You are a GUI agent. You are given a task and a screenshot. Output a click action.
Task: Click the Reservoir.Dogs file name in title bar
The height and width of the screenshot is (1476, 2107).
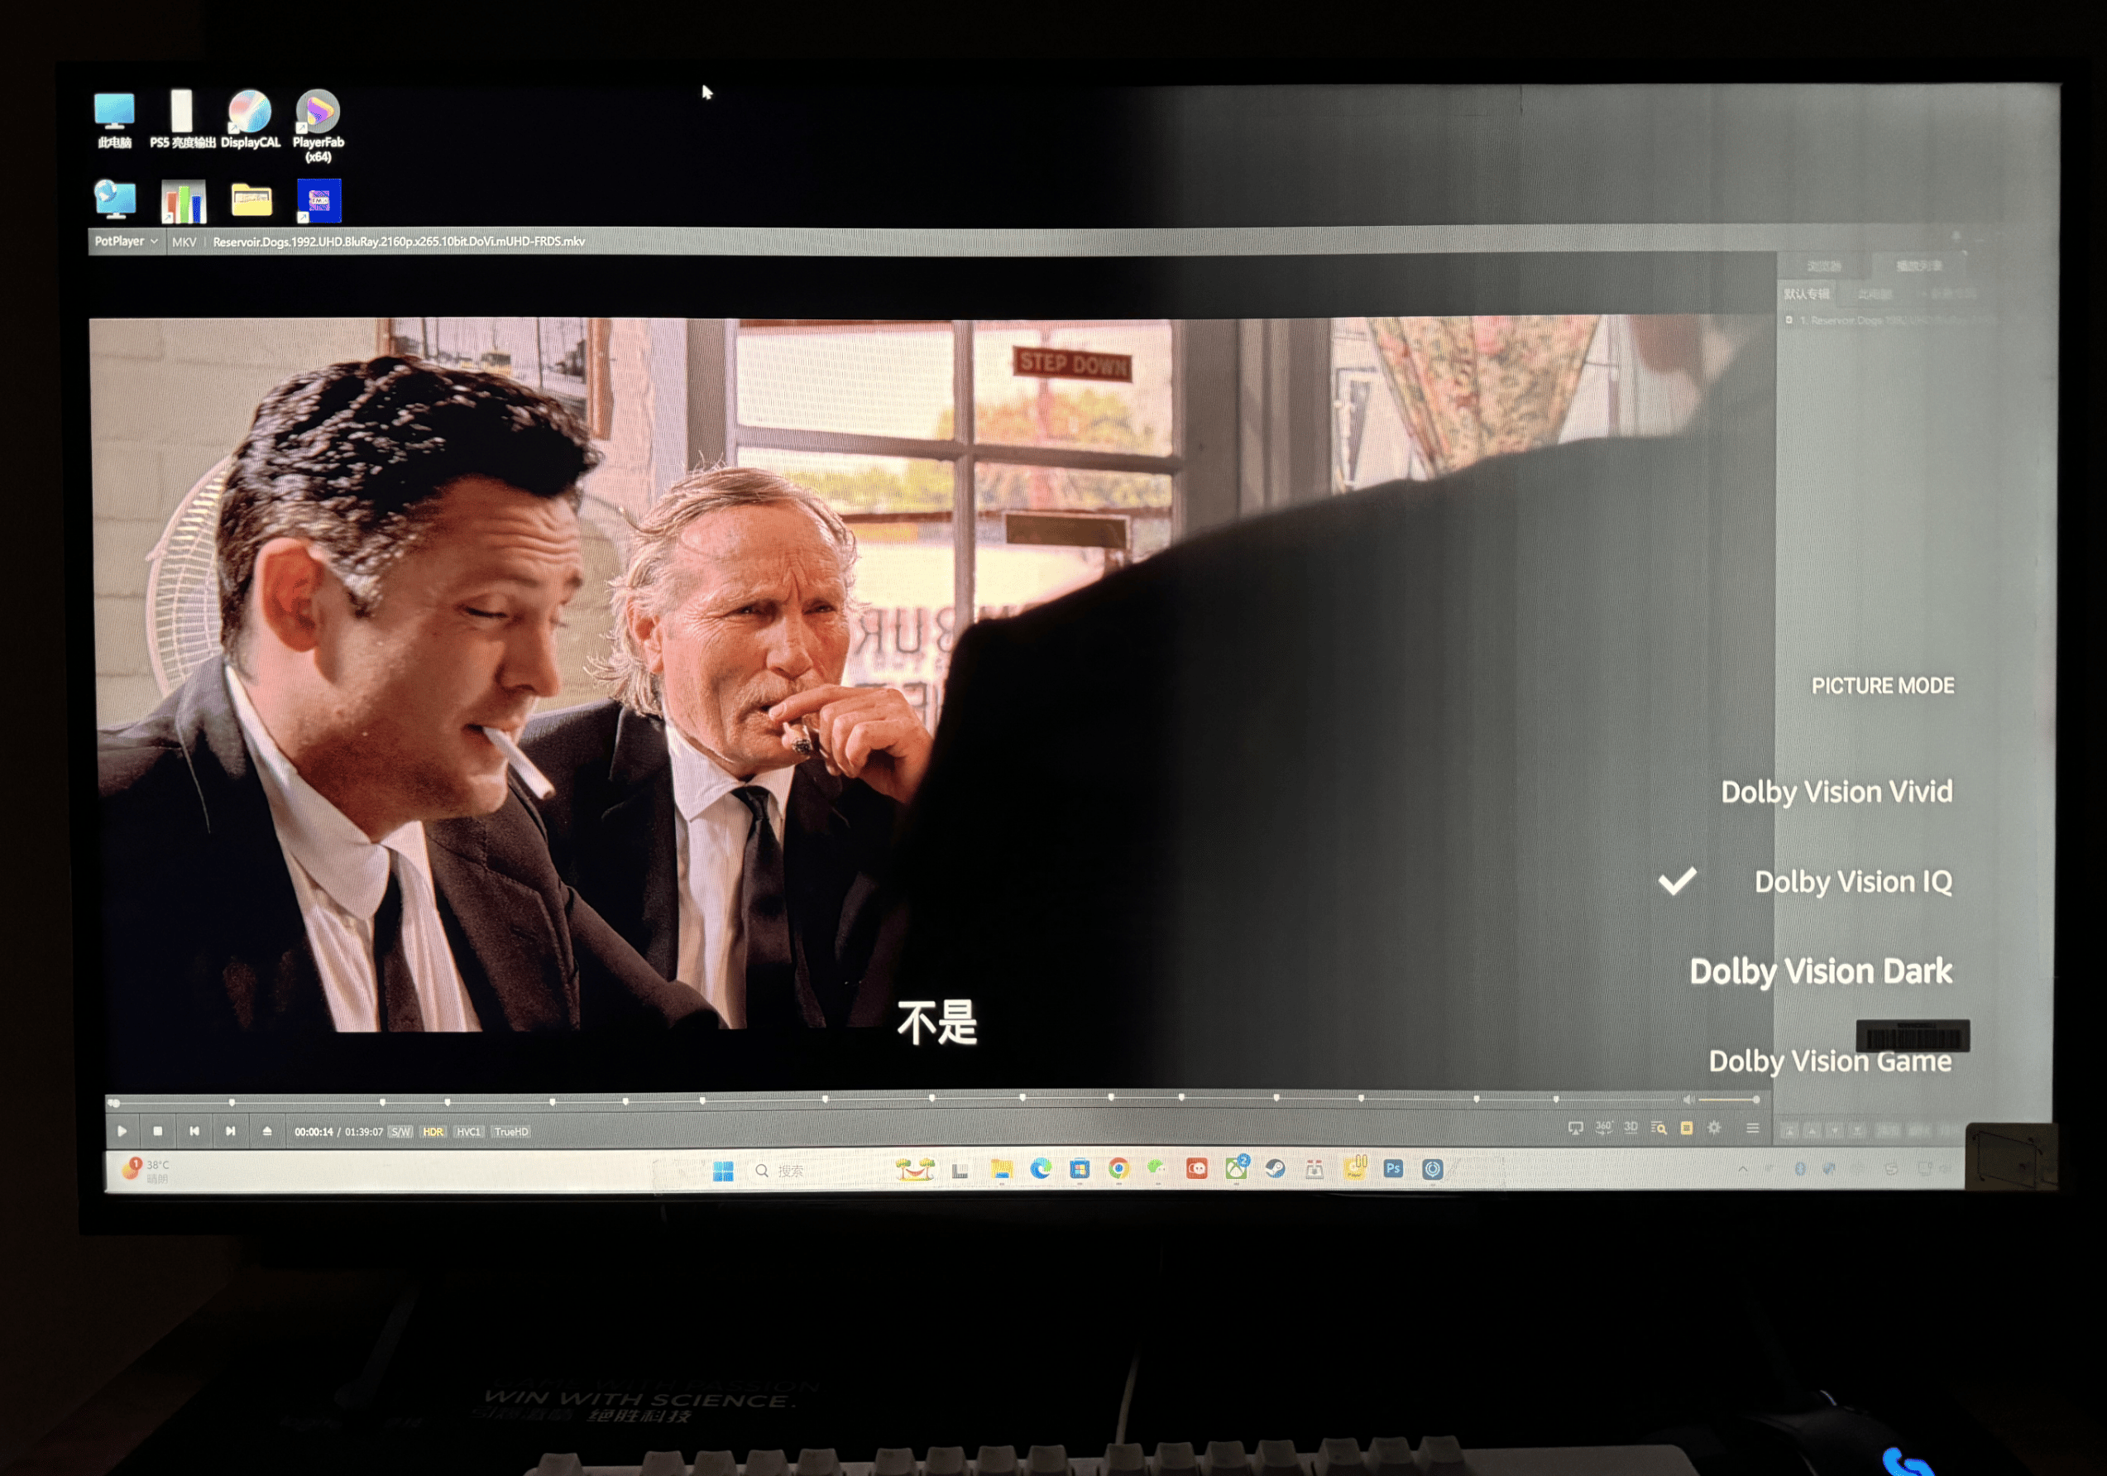pos(398,242)
